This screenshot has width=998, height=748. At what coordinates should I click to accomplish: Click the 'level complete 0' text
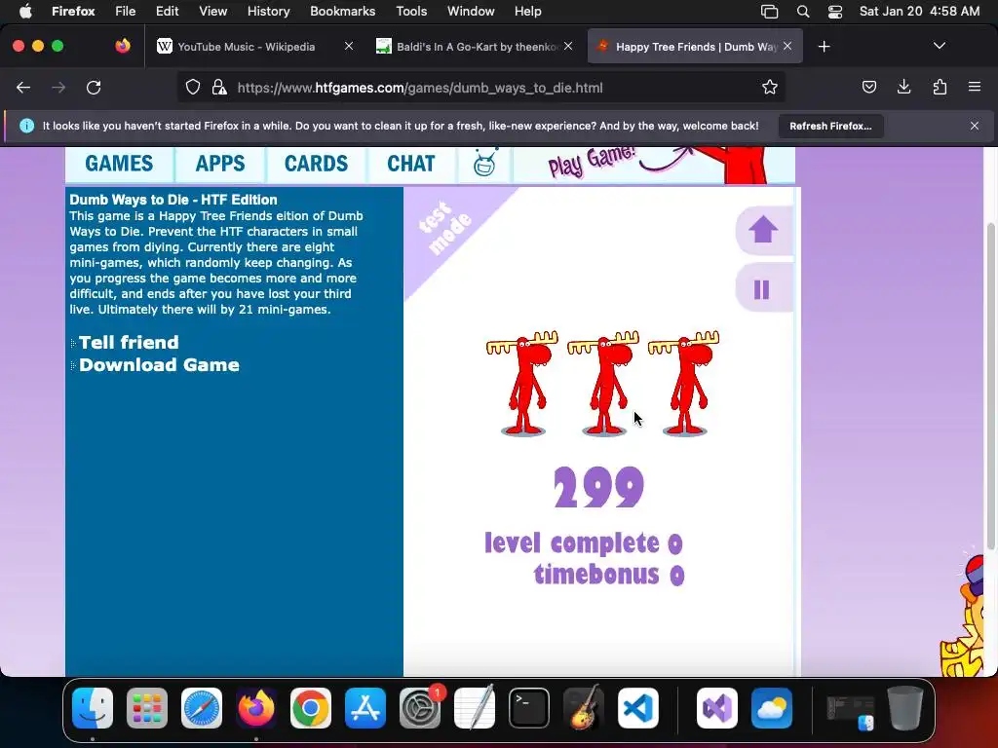point(584,543)
